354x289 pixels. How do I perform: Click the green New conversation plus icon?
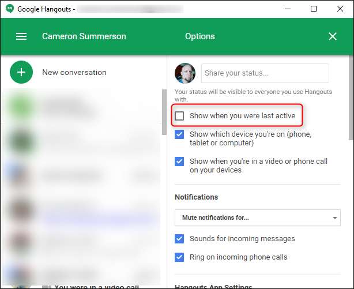pyautogui.click(x=21, y=72)
